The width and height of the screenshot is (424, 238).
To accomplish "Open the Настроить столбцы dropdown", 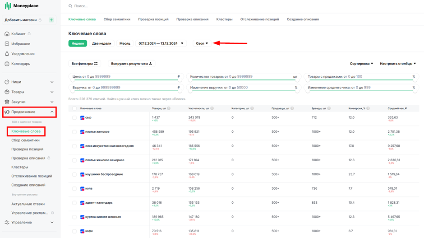I will tap(398, 64).
